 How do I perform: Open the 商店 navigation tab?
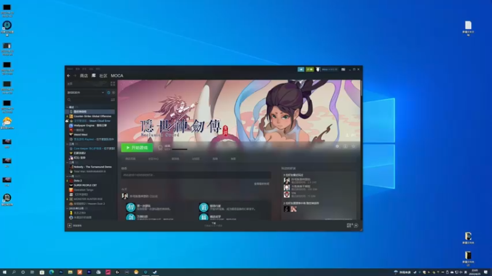click(x=84, y=75)
